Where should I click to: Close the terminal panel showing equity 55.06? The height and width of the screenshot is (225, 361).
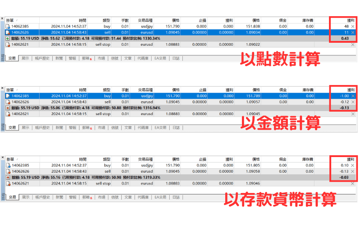pos(2,88)
